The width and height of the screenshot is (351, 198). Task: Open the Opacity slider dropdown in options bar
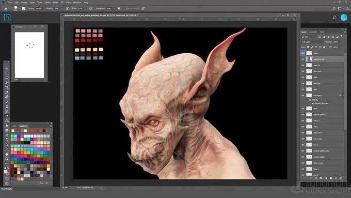(62, 8)
